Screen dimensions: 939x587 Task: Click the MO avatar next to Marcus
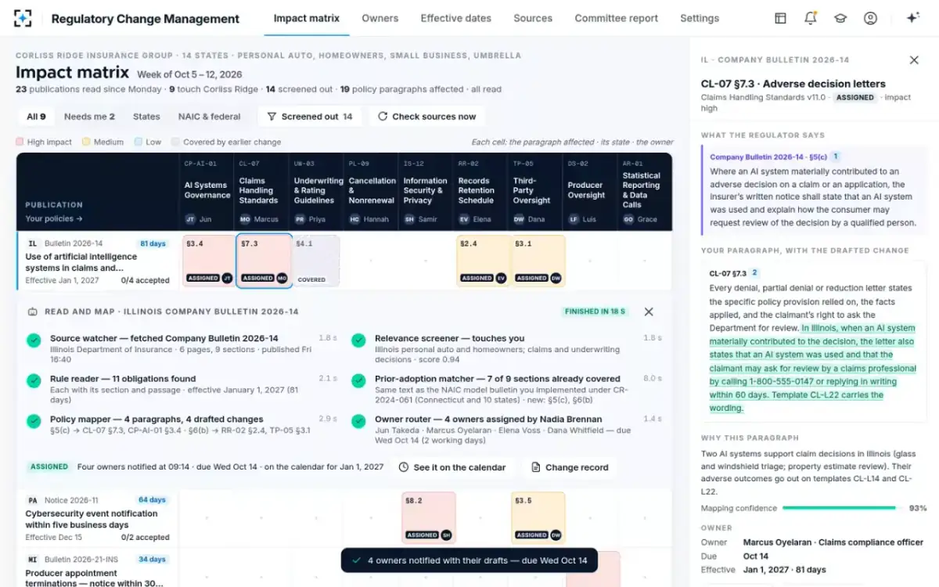tap(245, 219)
